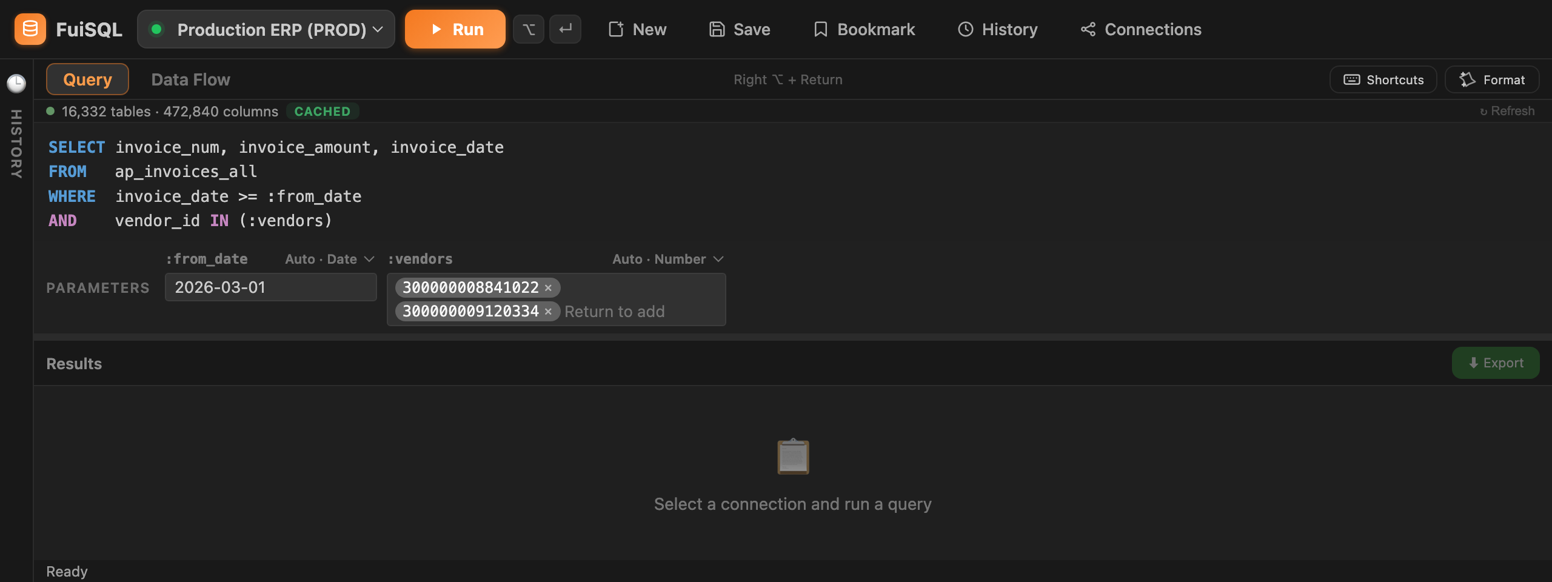Click the Return key icon button
This screenshot has height=582, width=1552.
[x=565, y=29]
